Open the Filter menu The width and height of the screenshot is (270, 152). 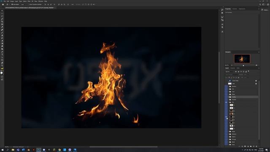click(x=29, y=1)
